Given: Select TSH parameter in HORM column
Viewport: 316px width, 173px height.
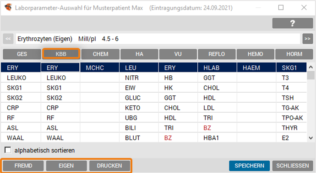Looking at the screenshot, I should coord(288,98).
